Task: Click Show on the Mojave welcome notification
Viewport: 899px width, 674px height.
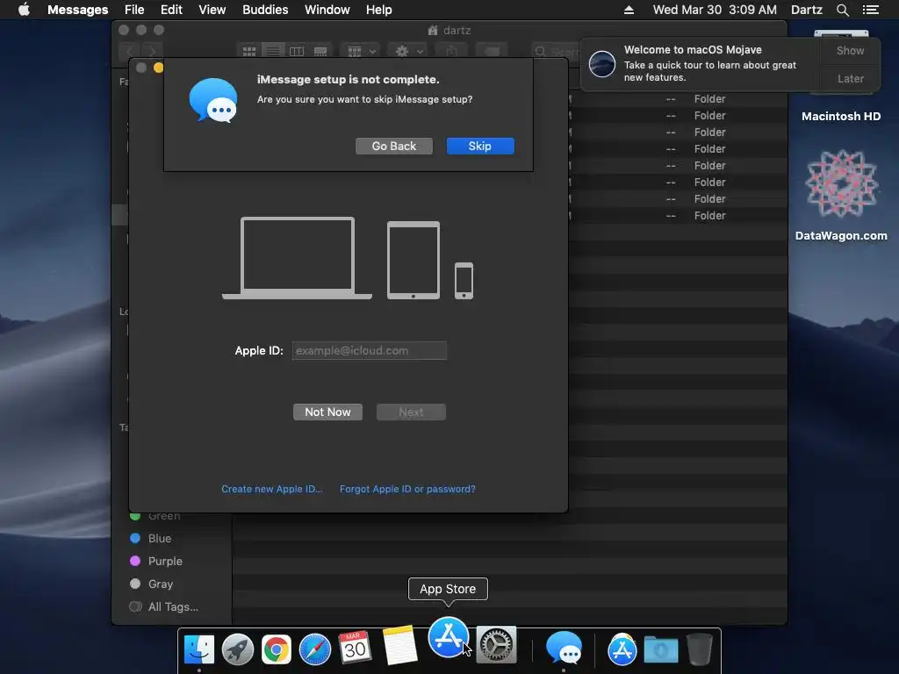Action: [850, 51]
